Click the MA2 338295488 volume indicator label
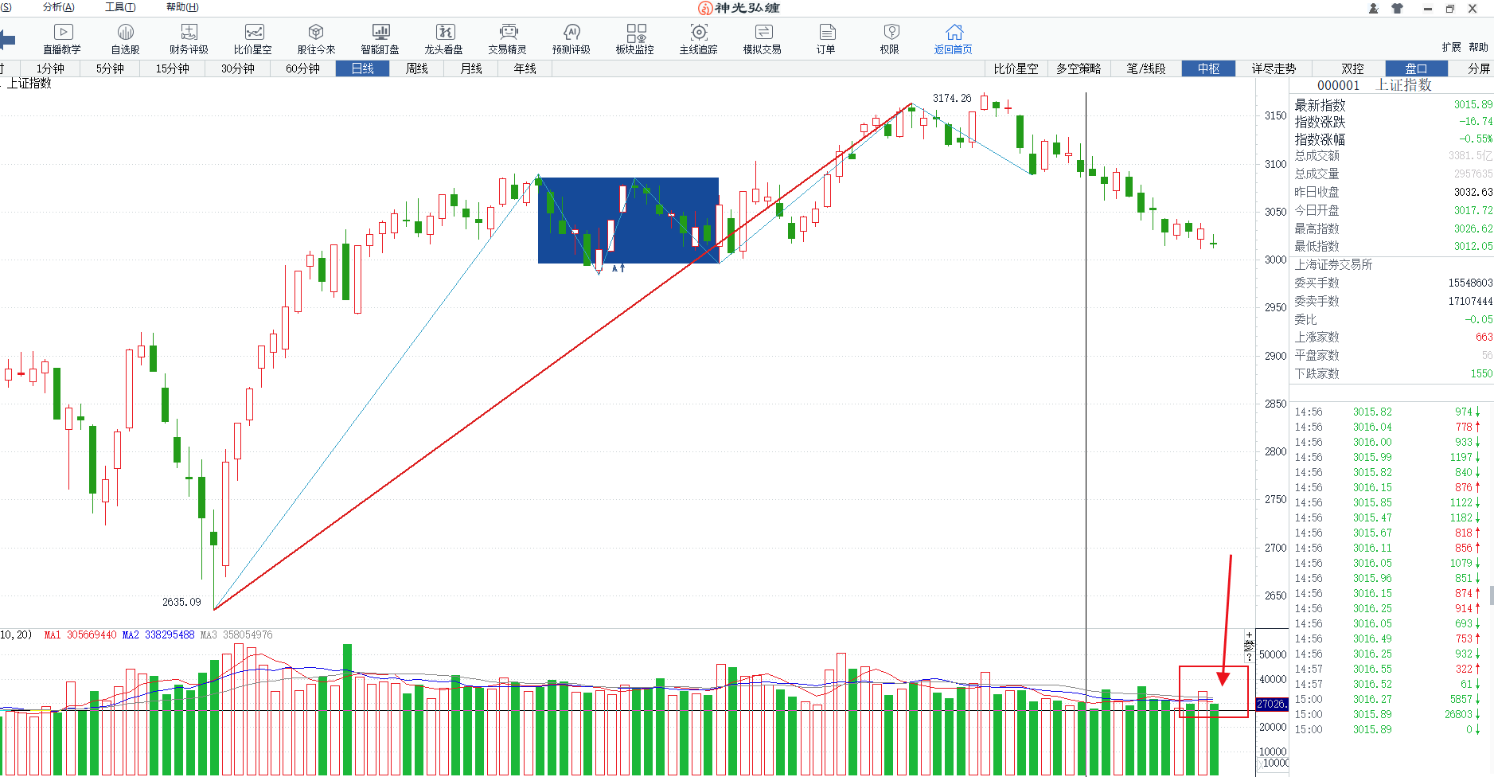 click(158, 634)
